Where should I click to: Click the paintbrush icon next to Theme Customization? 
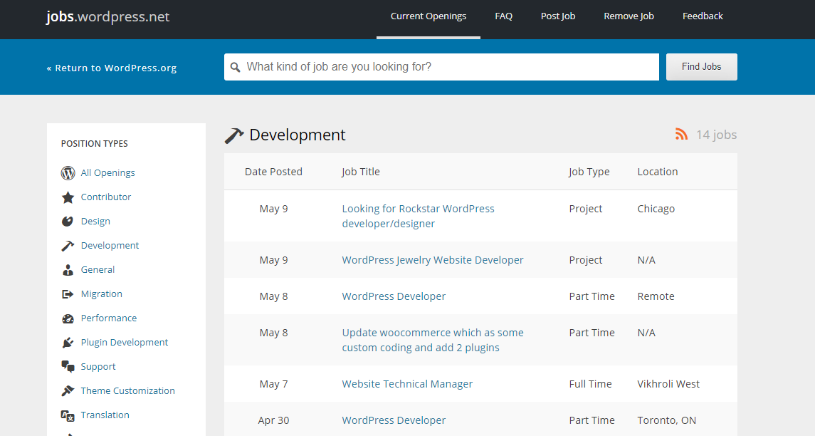tap(68, 390)
